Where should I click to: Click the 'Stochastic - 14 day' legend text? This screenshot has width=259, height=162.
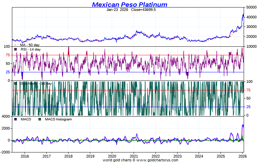[36, 84]
